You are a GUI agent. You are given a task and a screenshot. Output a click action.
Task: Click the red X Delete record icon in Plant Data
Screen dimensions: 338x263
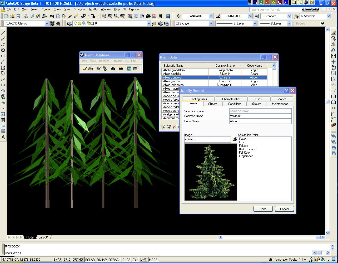[174, 127]
